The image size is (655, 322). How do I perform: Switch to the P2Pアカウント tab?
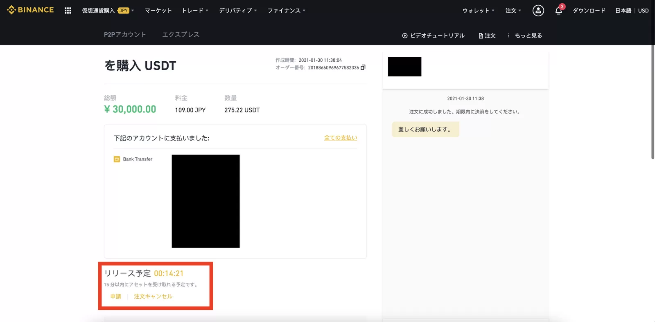(125, 34)
